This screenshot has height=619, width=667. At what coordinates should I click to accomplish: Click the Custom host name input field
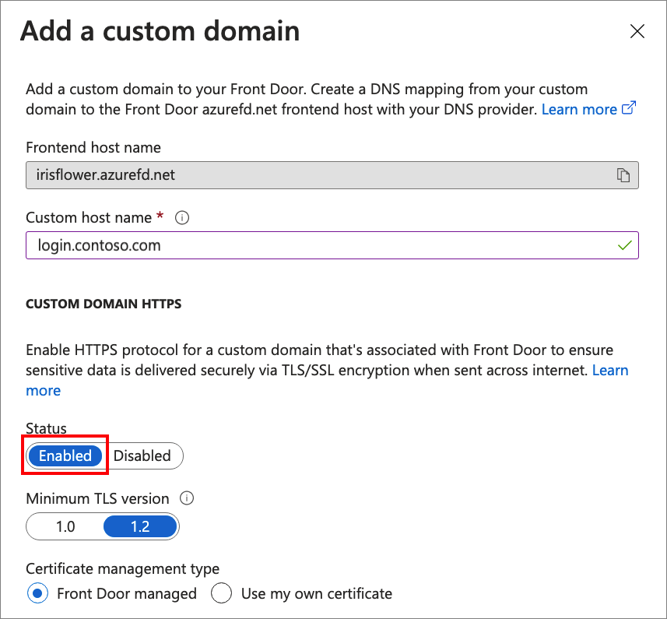pyautogui.click(x=332, y=245)
